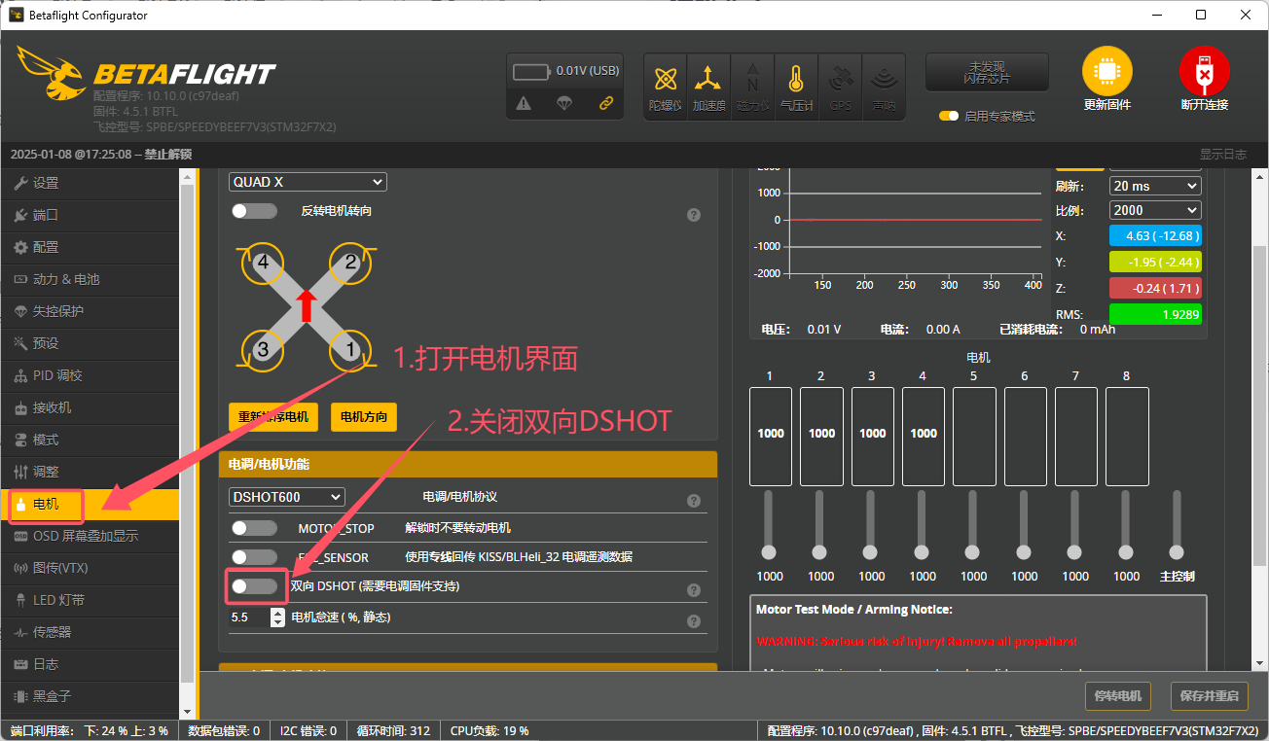Click the gyroscope (陀螺仪) sensor icon
The image size is (1269, 741).
pos(666,87)
